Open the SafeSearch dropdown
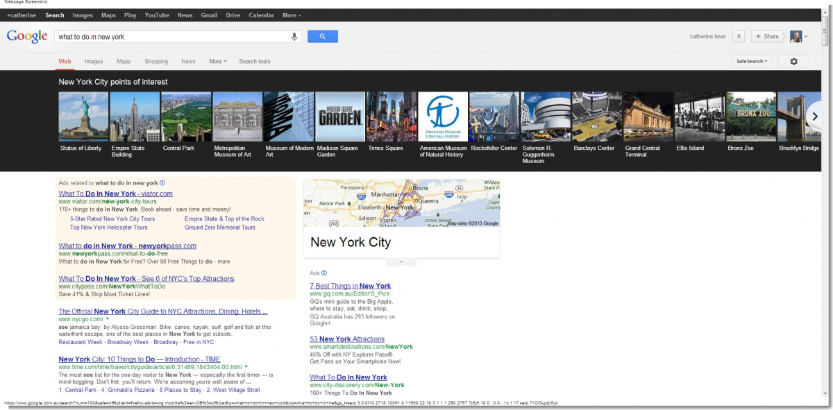 click(x=752, y=61)
